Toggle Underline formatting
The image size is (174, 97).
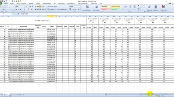pyautogui.click(x=20, y=9)
